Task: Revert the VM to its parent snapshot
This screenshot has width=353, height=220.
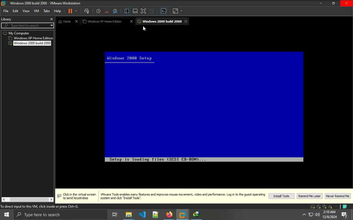Action: (107, 11)
